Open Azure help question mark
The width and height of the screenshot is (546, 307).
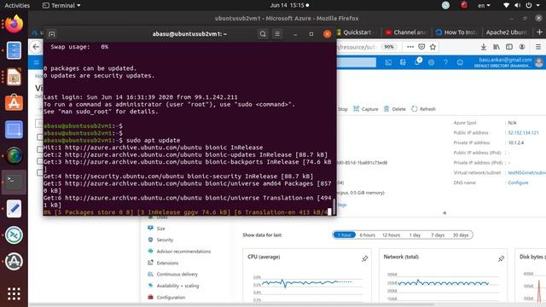[445, 62]
